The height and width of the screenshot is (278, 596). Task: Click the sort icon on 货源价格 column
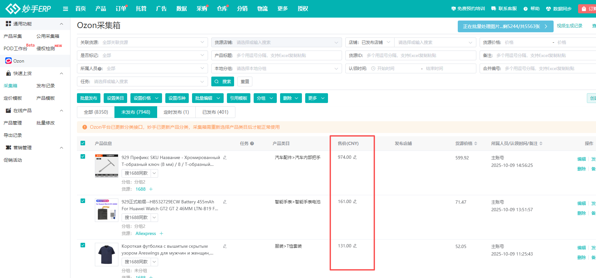[x=476, y=143]
